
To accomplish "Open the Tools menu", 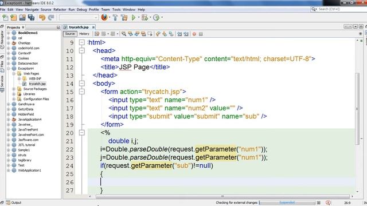I will [x=116, y=10].
